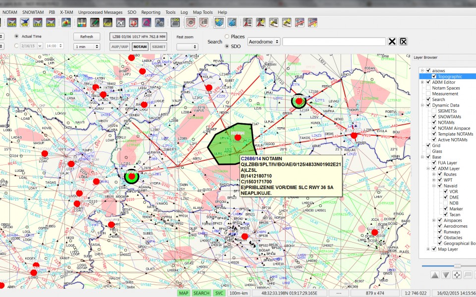Image resolution: width=476 pixels, height=297 pixels.
Task: Click the magenta Q toolbar icon
Action: [147, 22]
